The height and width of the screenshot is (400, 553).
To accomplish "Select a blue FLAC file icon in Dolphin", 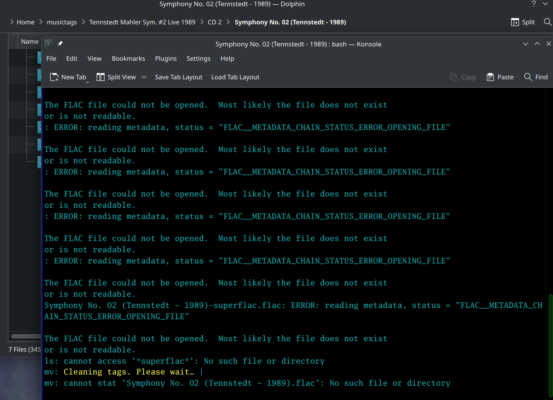I will pyautogui.click(x=40, y=58).
